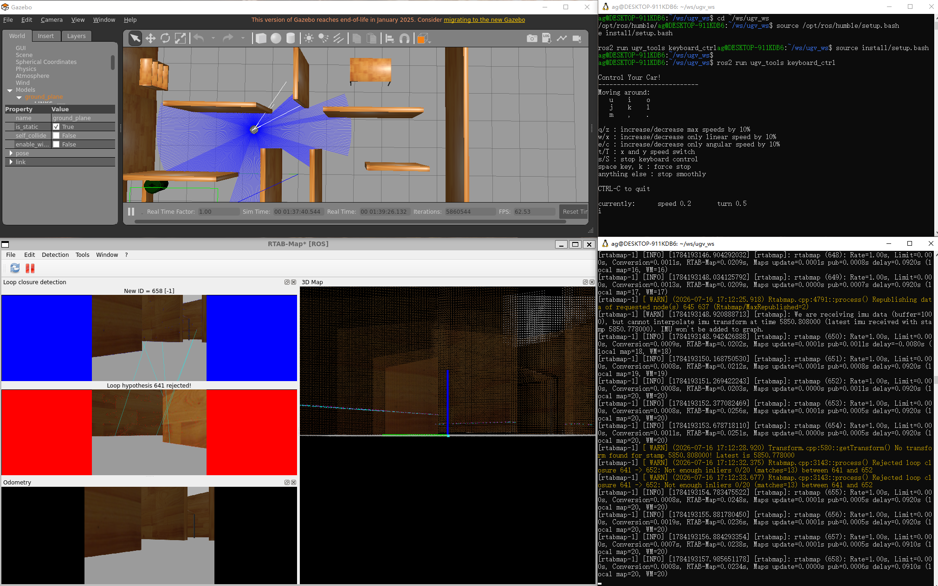This screenshot has height=586, width=938.
Task: Click the Gazebo world tree vertical scrollbar
Action: click(x=113, y=63)
